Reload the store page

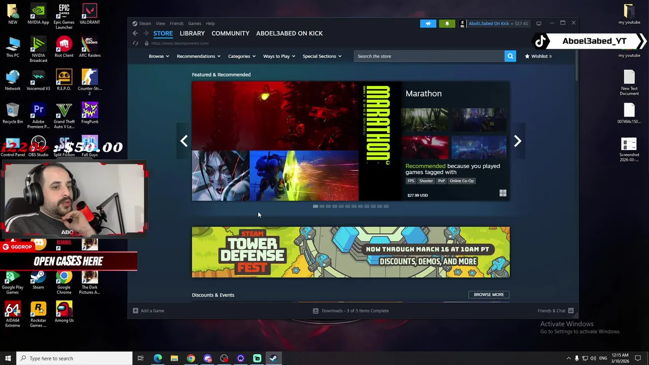(135, 43)
